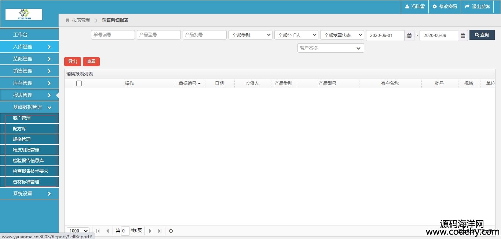The width and height of the screenshot is (501, 239).
Task: Click the 产品型号 column header
Action: click(328, 83)
